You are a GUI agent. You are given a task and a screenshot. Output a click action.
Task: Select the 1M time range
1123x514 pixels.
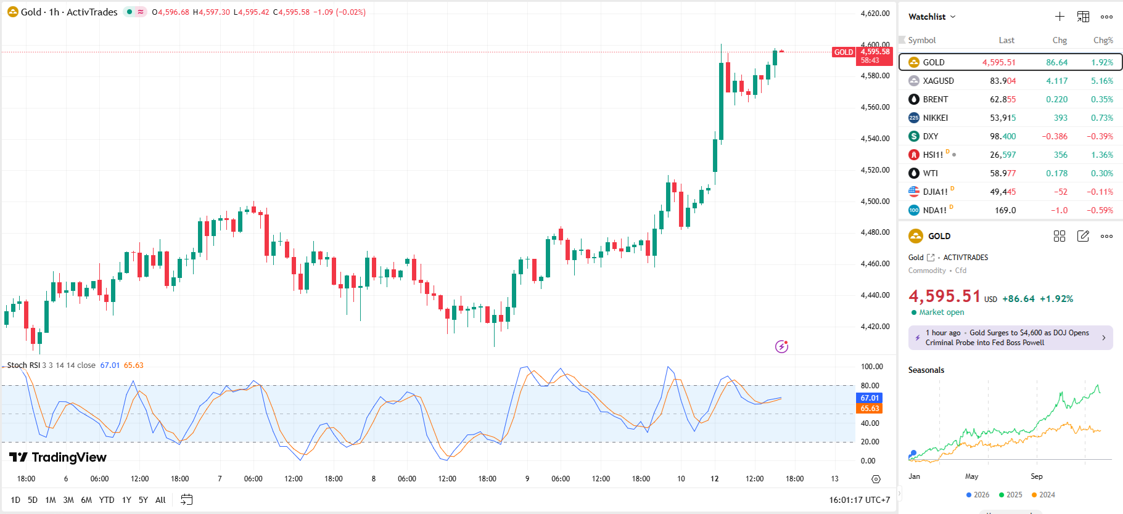[51, 500]
